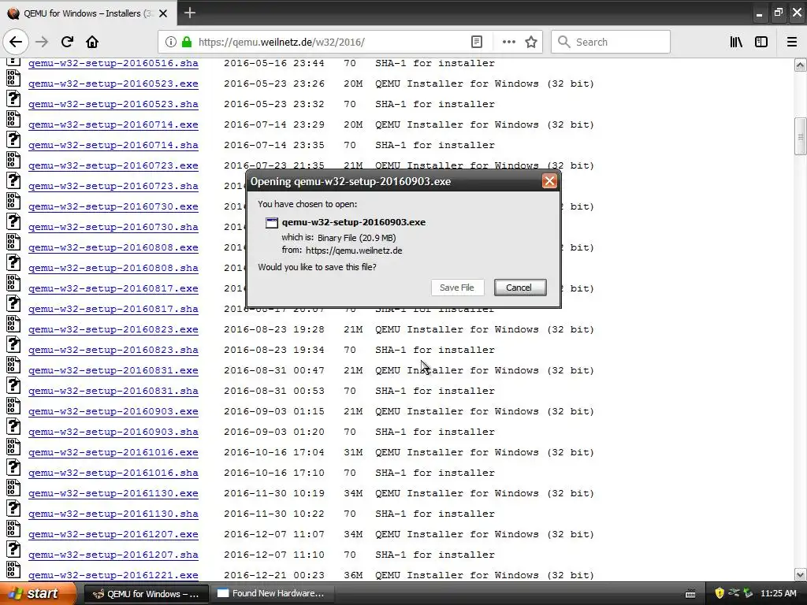The image size is (807, 605).
Task: Cancel the file download dialog
Action: tap(520, 288)
